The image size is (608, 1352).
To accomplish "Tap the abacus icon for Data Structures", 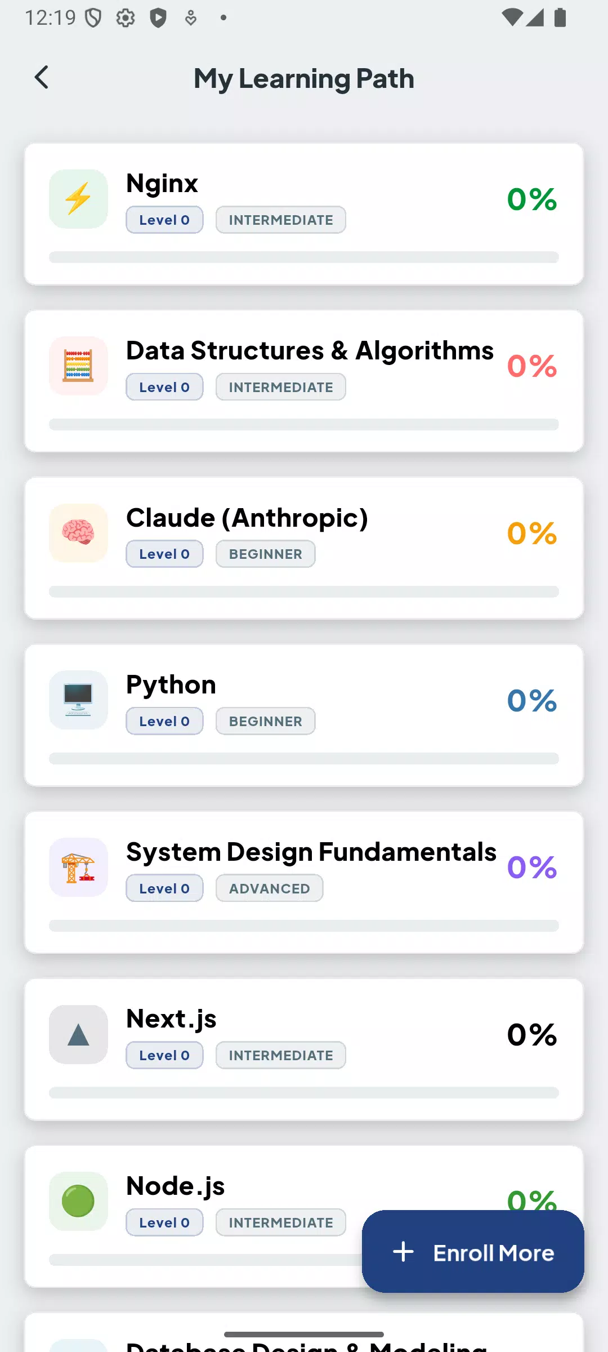I will [78, 366].
